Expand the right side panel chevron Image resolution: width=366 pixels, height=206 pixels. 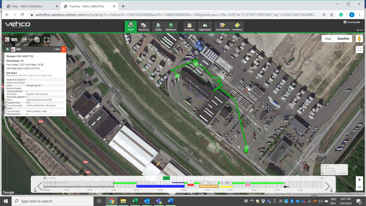click(x=363, y=107)
